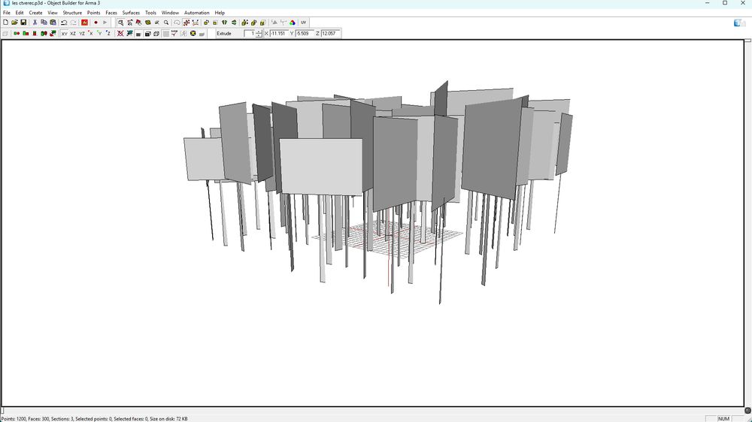Open the Edit menu
Viewport: 752px width, 422px height.
click(20, 13)
